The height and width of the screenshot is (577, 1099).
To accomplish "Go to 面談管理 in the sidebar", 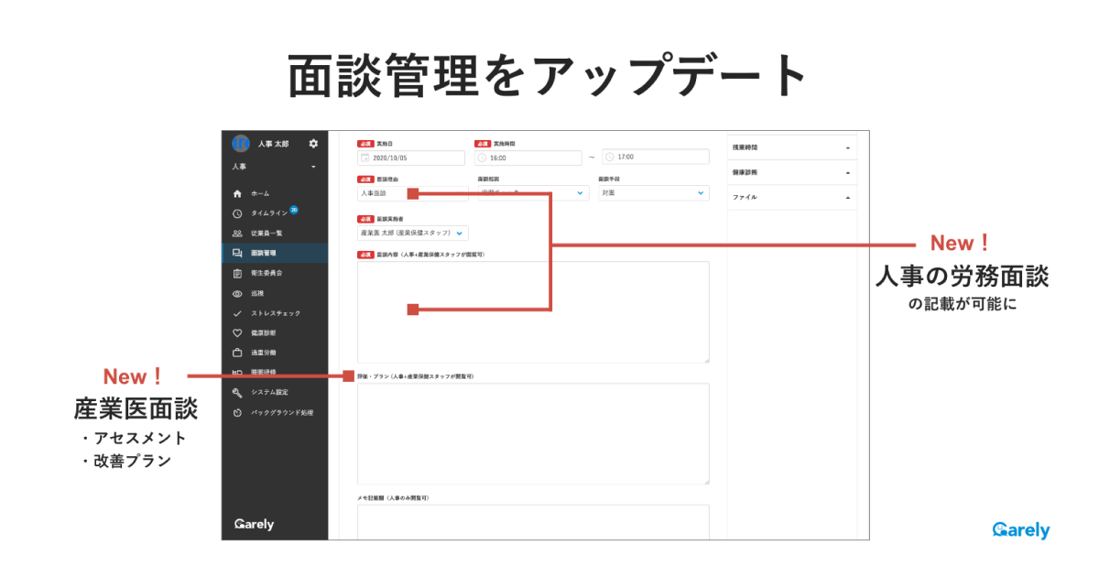I will pos(264,254).
